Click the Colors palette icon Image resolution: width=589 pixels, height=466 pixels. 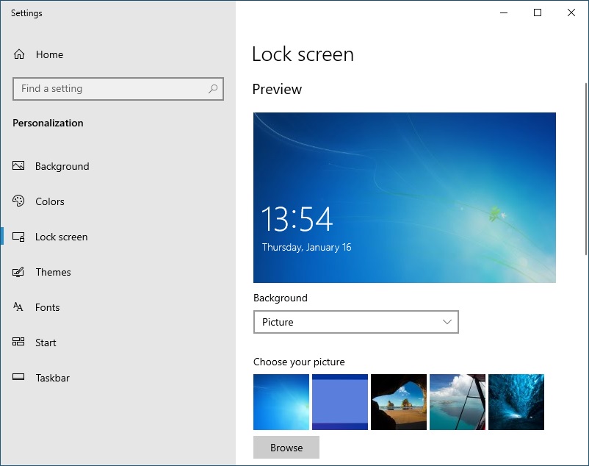click(18, 201)
